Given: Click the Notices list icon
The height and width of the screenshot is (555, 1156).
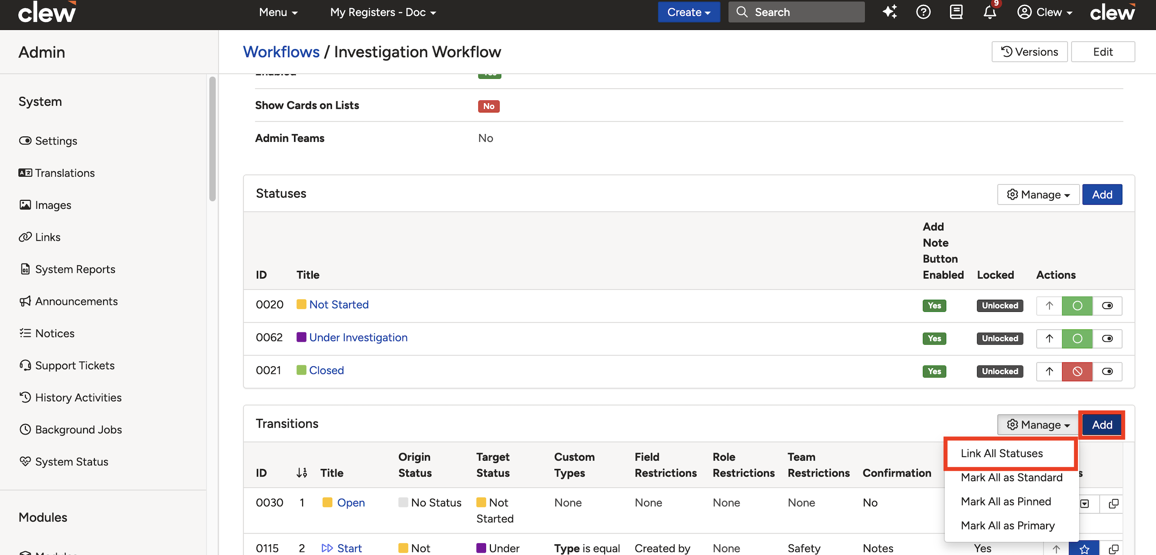Looking at the screenshot, I should [25, 333].
